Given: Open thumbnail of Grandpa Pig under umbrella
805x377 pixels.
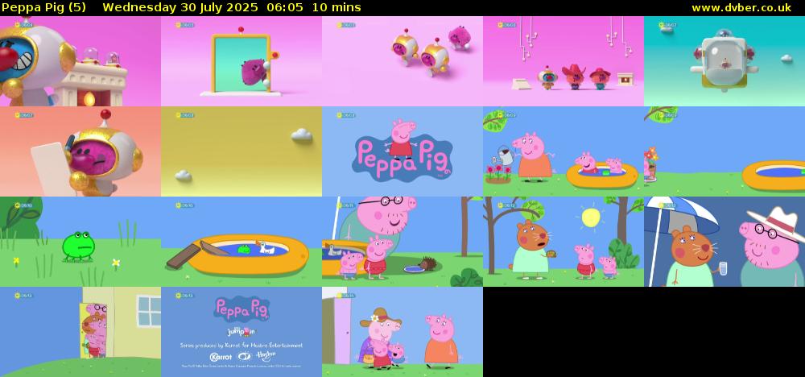Looking at the screenshot, I should (724, 242).
